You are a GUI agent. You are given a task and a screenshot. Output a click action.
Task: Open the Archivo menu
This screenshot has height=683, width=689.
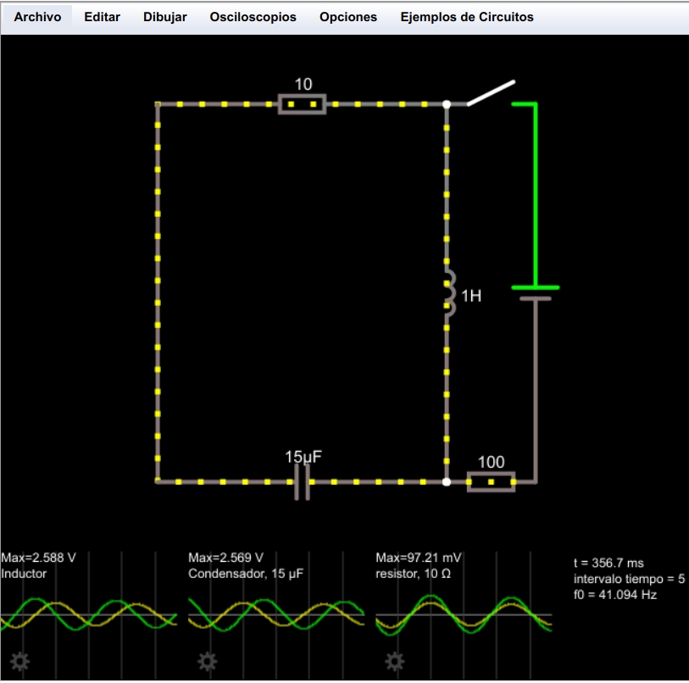[x=37, y=17]
